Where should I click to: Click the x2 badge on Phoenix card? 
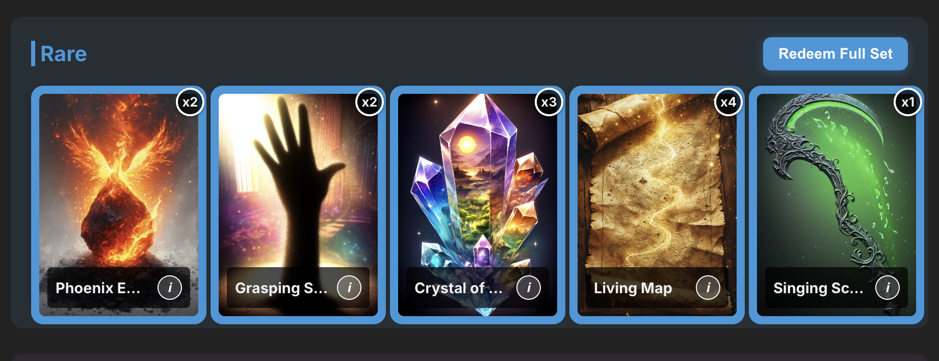(x=190, y=102)
